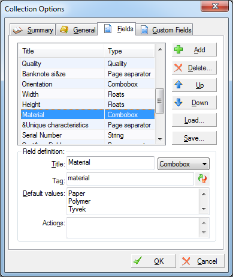Click the Type column header
Screen dimensions: 233x277
pyautogui.click(x=129, y=51)
